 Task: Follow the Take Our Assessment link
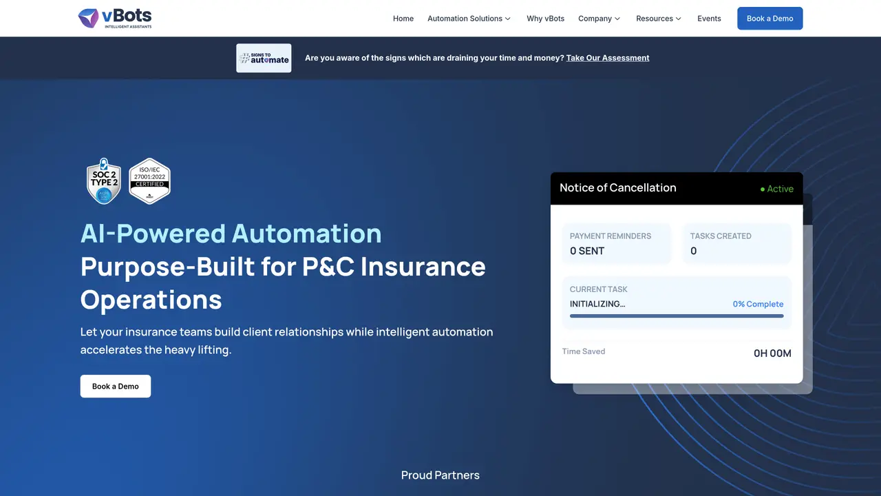tap(608, 58)
